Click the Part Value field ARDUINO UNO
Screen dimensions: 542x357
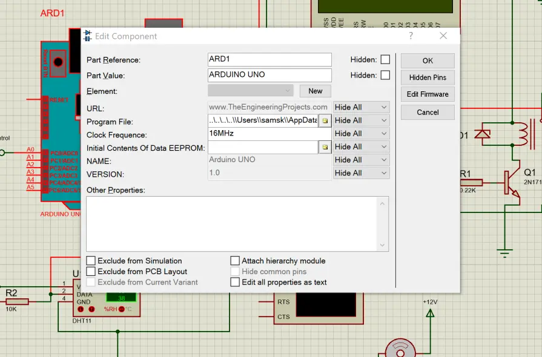[x=269, y=75]
